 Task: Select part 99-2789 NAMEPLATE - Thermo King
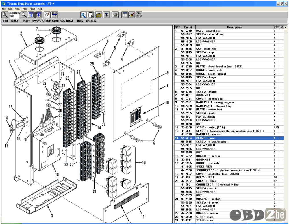click(x=229, y=106)
